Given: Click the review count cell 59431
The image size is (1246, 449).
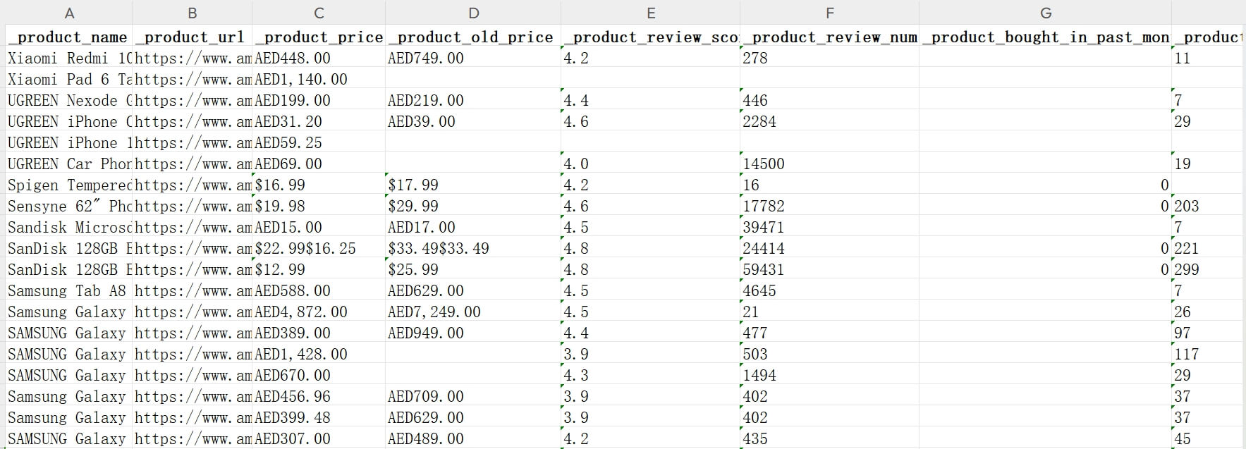Looking at the screenshot, I should click(x=830, y=269).
